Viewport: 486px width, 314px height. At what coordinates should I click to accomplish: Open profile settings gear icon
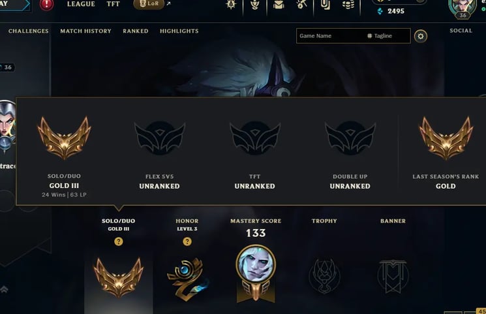[420, 37]
